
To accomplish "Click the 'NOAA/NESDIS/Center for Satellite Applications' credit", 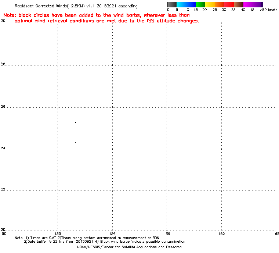I will tap(129, 247).
